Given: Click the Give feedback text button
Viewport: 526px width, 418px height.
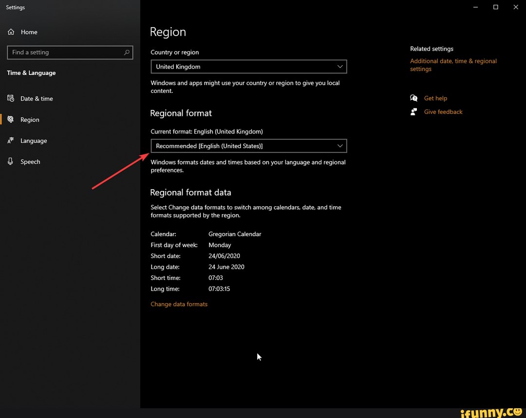Looking at the screenshot, I should 443,111.
